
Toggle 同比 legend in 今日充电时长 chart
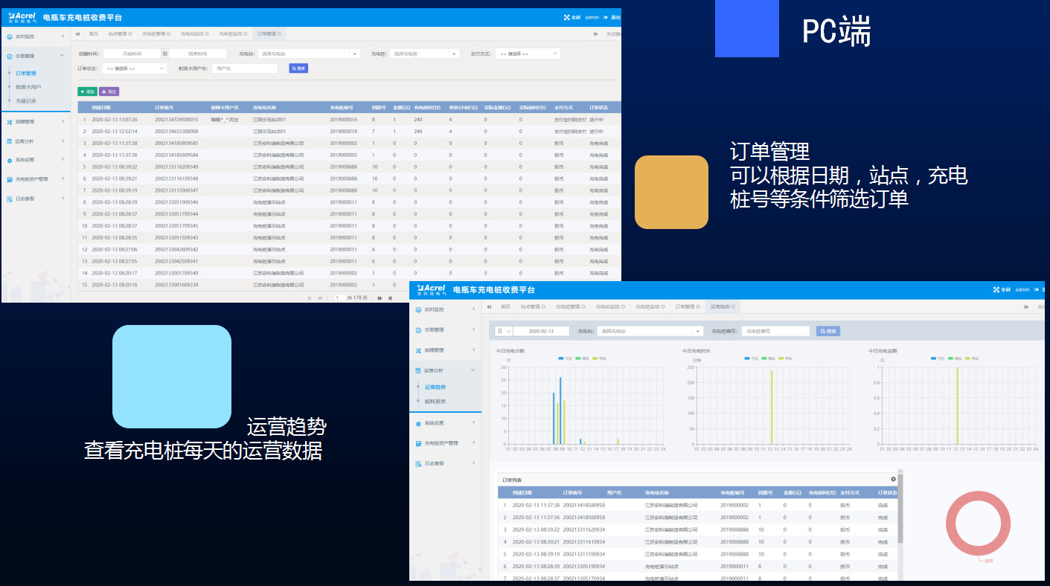(769, 358)
